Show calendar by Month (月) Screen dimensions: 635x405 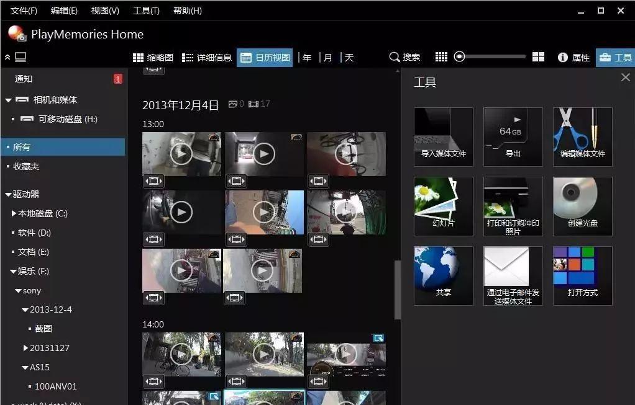point(328,58)
